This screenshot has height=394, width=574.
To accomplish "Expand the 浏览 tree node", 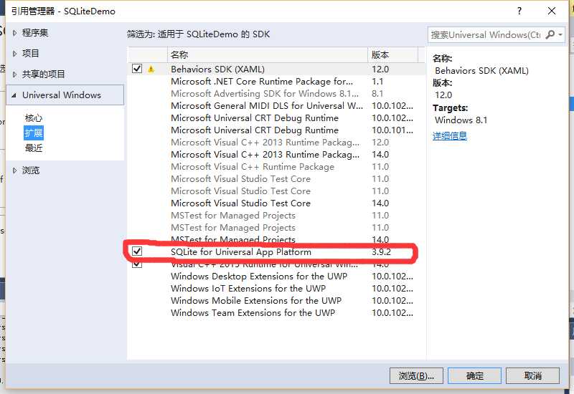I will coord(14,170).
